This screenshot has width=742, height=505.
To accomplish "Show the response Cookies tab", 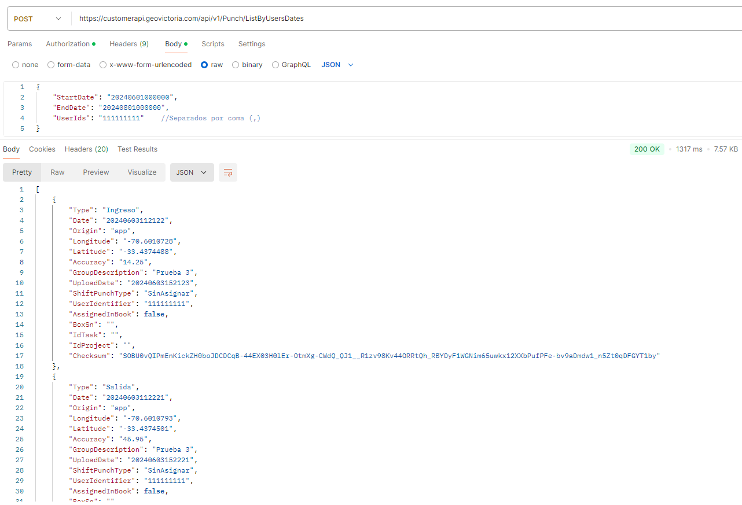I will pos(42,149).
